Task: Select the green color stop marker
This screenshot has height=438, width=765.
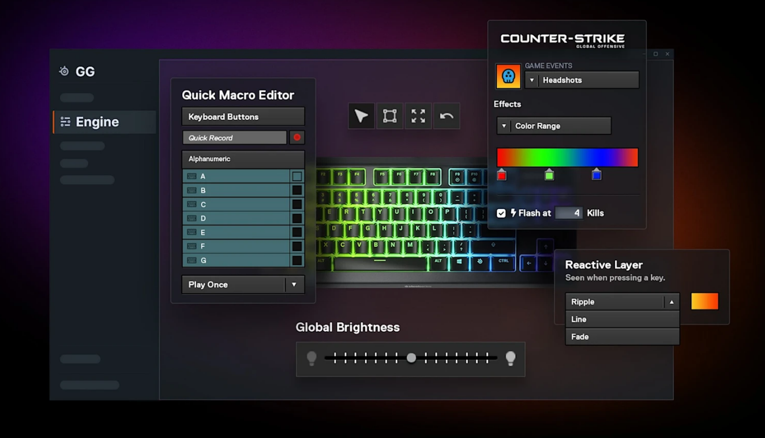Action: tap(549, 175)
